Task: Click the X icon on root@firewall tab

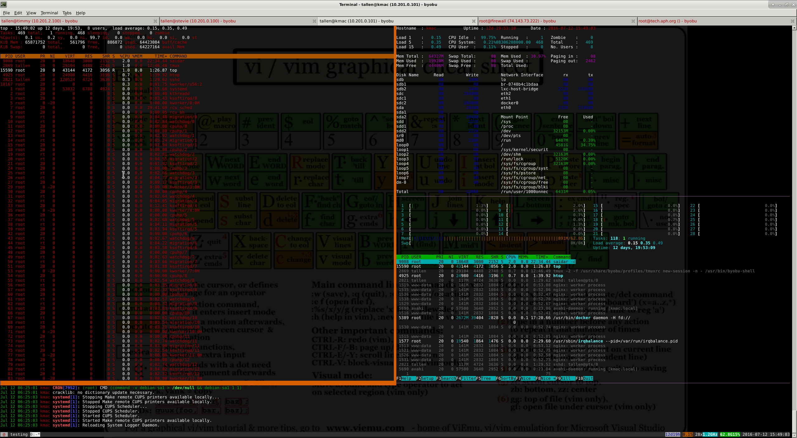Action: (633, 21)
